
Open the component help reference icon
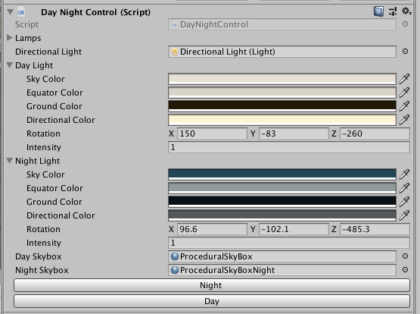(x=378, y=12)
